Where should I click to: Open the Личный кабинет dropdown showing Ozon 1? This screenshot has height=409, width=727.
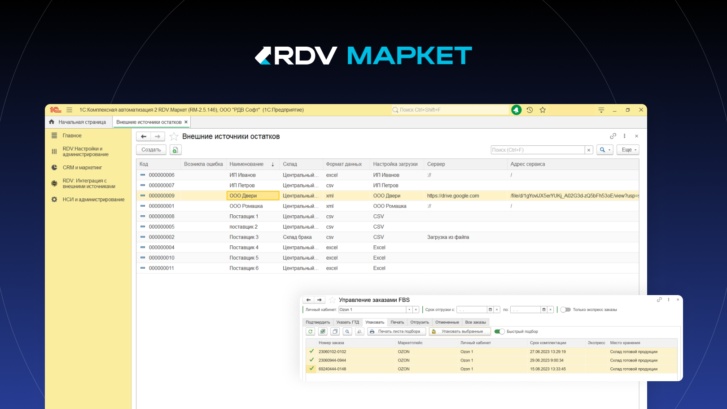coord(409,309)
